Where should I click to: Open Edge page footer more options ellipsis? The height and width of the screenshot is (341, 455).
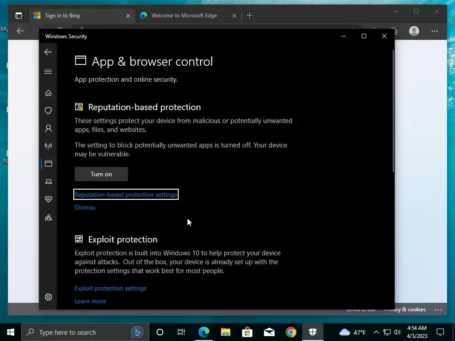[438, 309]
